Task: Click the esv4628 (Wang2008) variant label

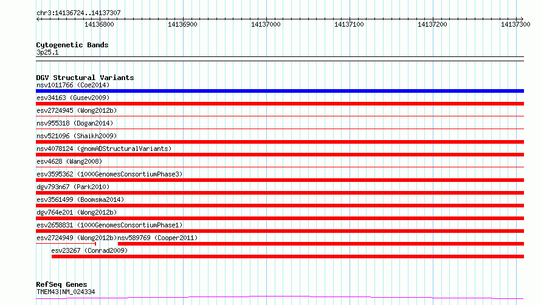Action: 69,161
